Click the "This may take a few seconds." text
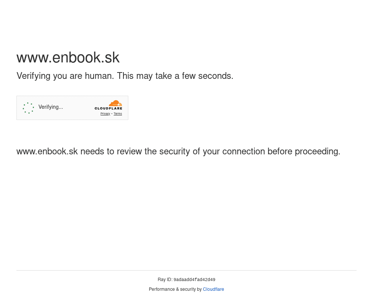Image resolution: width=373 pixels, height=299 pixels. 175,76
